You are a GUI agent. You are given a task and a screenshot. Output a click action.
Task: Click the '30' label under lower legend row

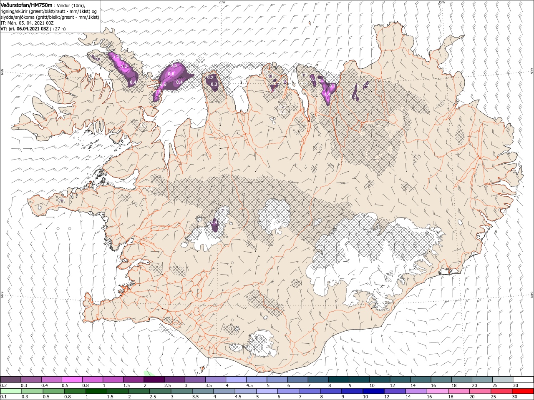click(516, 397)
